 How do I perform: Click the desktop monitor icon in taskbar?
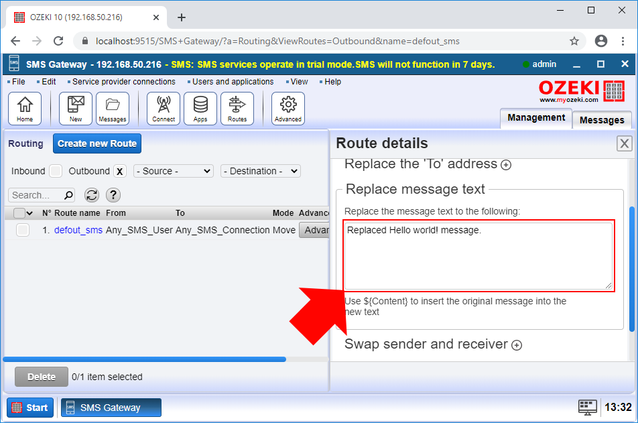(x=588, y=407)
